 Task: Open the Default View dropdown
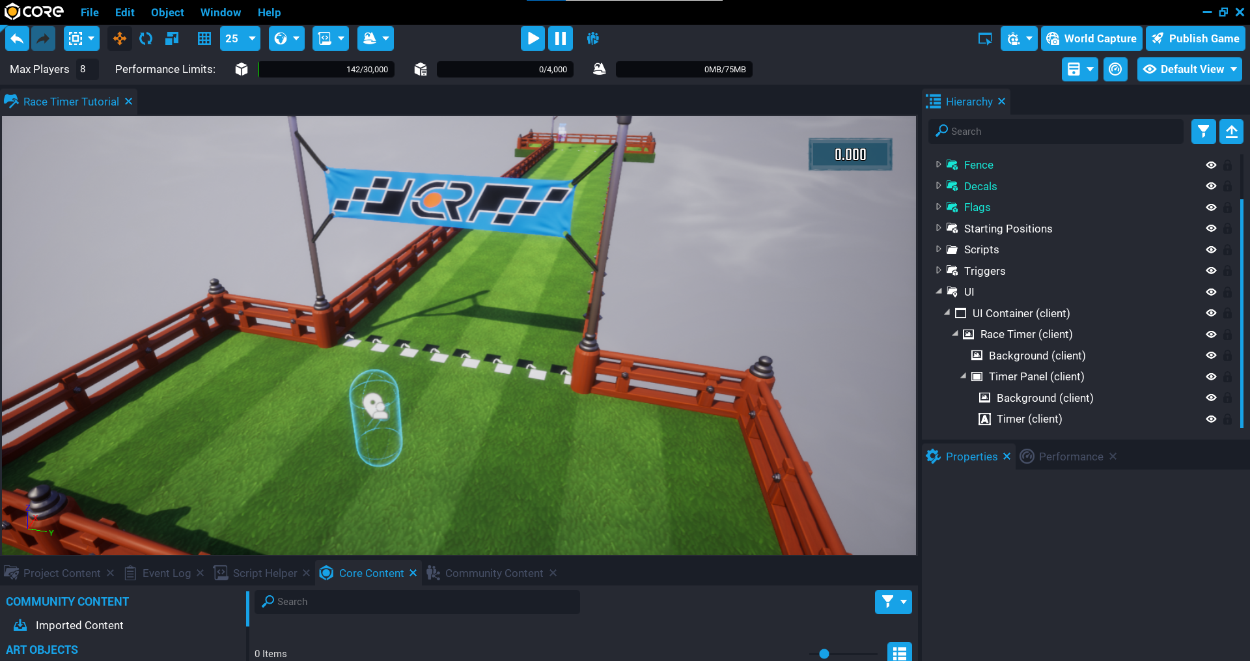coord(1189,69)
